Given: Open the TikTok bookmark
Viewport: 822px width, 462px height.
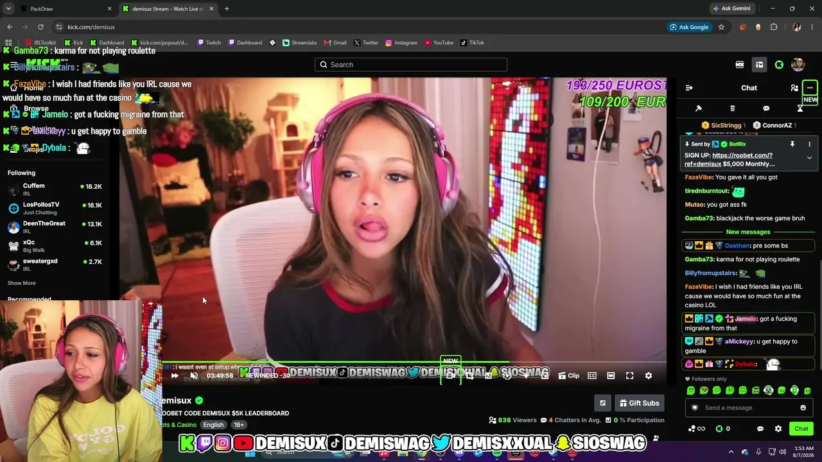Looking at the screenshot, I should 472,43.
